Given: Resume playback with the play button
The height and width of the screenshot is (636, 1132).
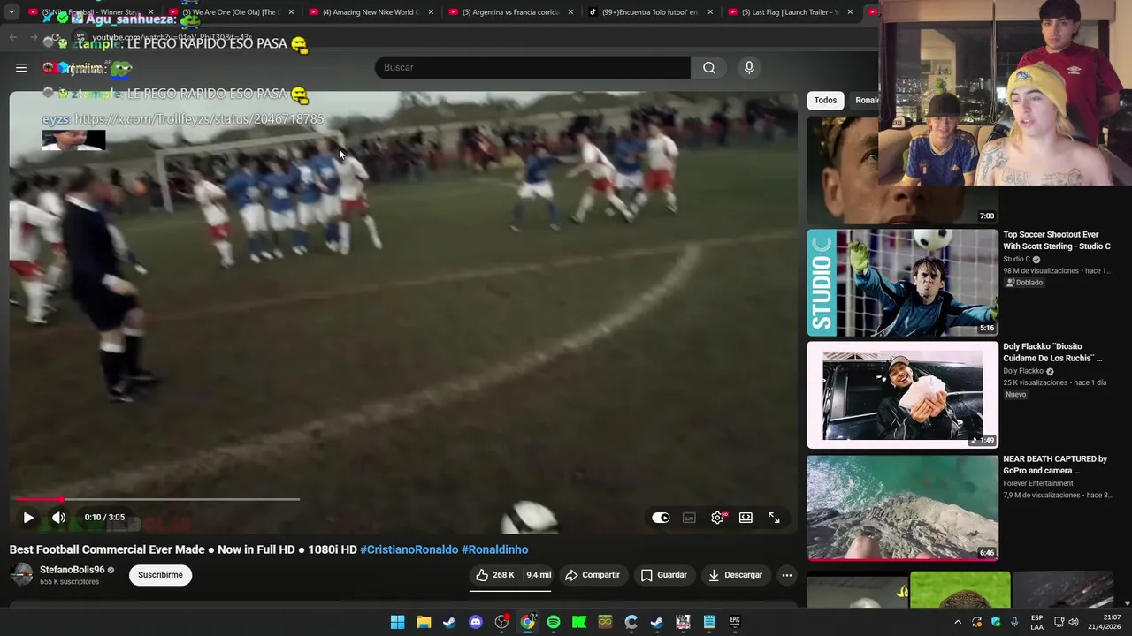Looking at the screenshot, I should point(28,518).
